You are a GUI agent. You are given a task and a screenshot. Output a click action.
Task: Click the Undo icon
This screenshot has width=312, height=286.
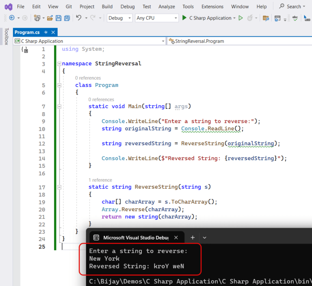click(x=79, y=18)
